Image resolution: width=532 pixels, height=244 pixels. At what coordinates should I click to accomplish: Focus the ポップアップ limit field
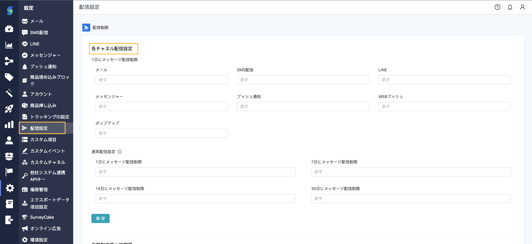[161, 133]
